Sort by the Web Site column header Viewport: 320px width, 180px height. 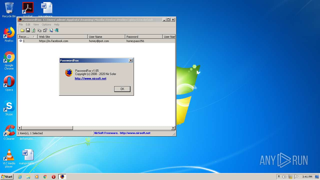pyautogui.click(x=62, y=37)
